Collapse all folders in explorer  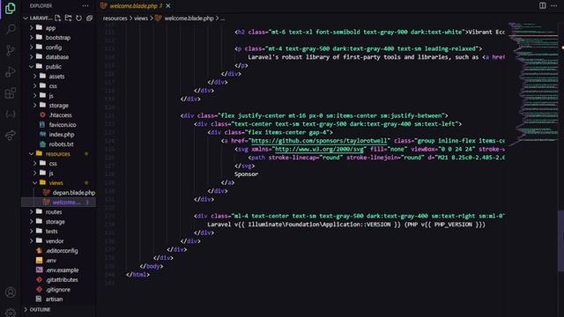coord(89,18)
